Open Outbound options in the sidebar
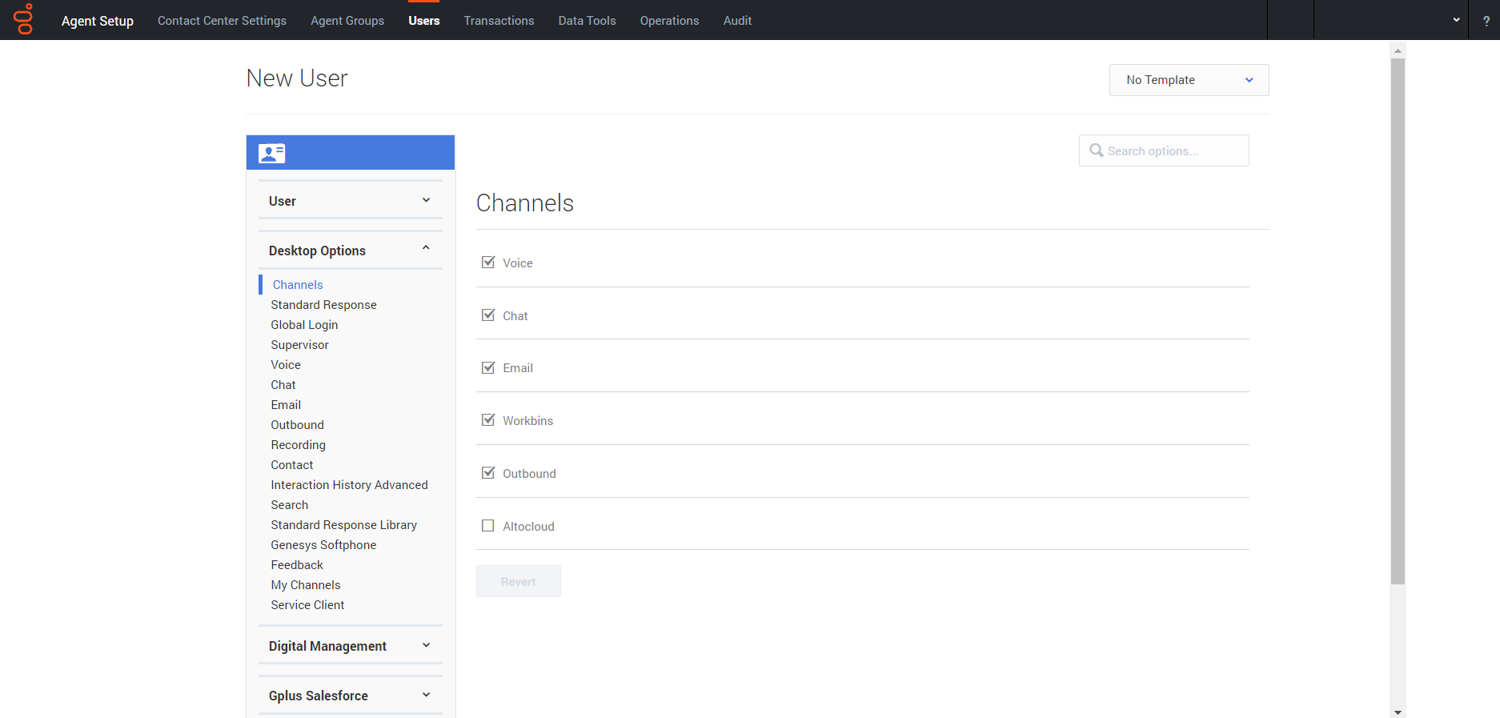The width and height of the screenshot is (1500, 718). [x=297, y=424]
